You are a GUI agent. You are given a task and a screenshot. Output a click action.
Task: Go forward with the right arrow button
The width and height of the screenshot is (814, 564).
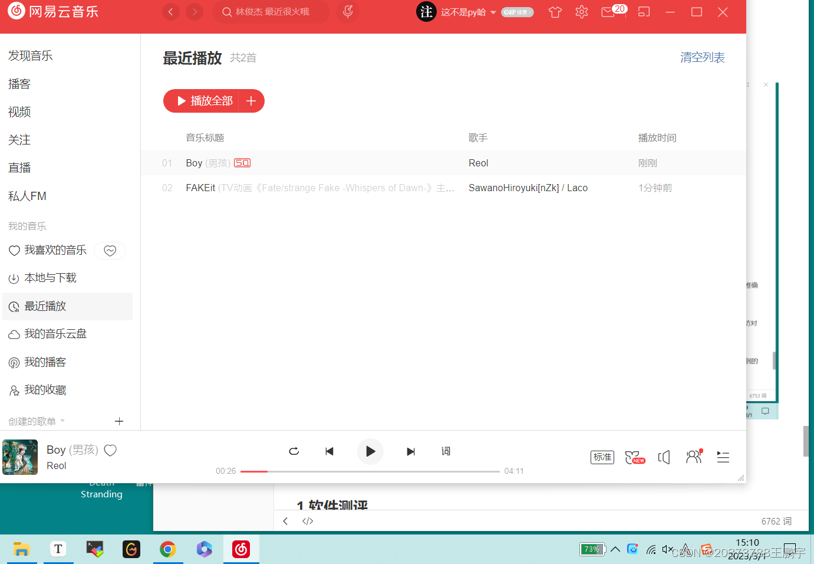(195, 12)
